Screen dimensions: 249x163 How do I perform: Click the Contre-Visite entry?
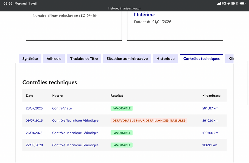[x=62, y=108]
